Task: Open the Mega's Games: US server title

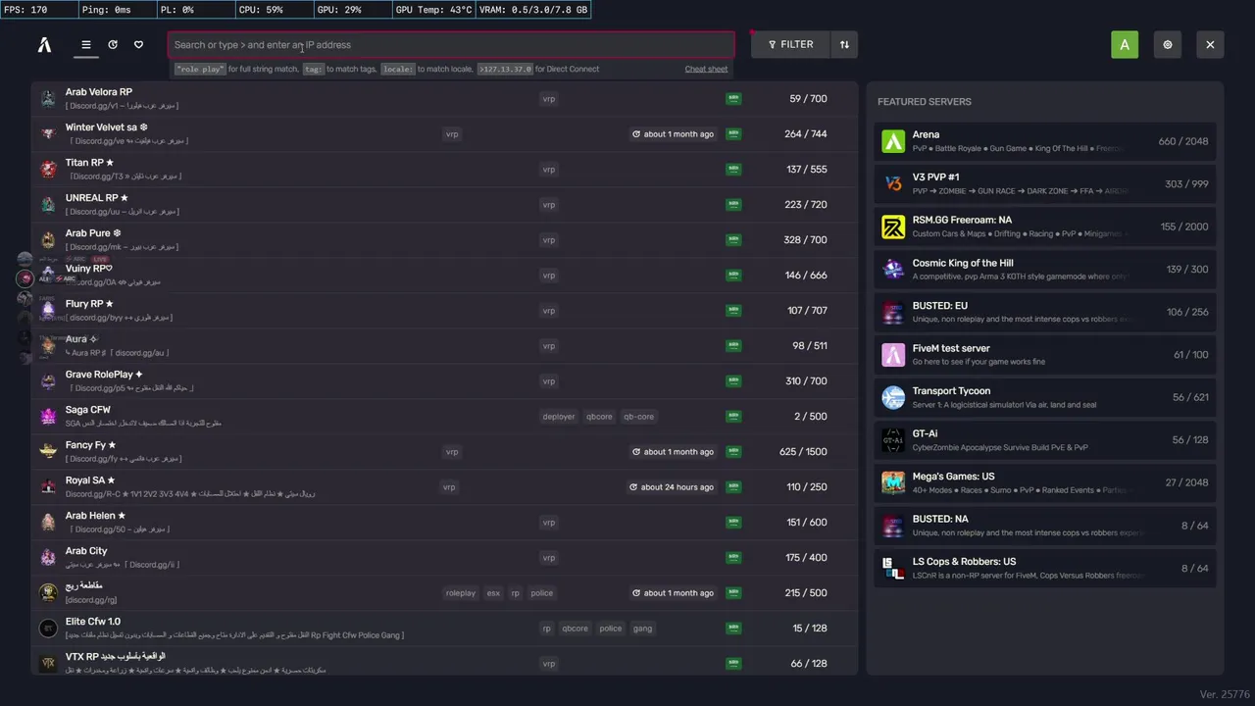Action: pyautogui.click(x=953, y=477)
